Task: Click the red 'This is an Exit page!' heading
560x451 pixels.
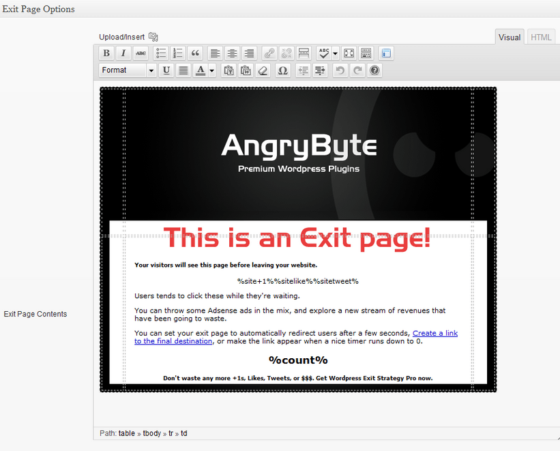Action: (297, 237)
